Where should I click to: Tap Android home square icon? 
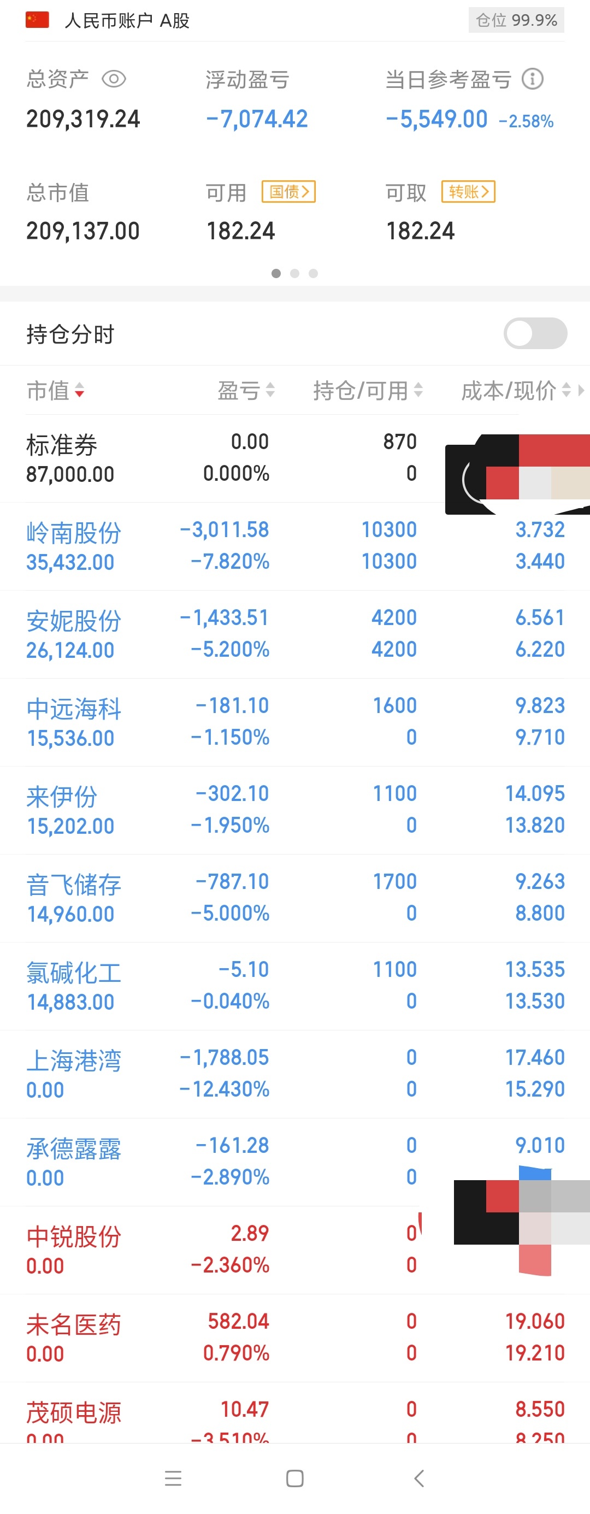coord(295,1478)
